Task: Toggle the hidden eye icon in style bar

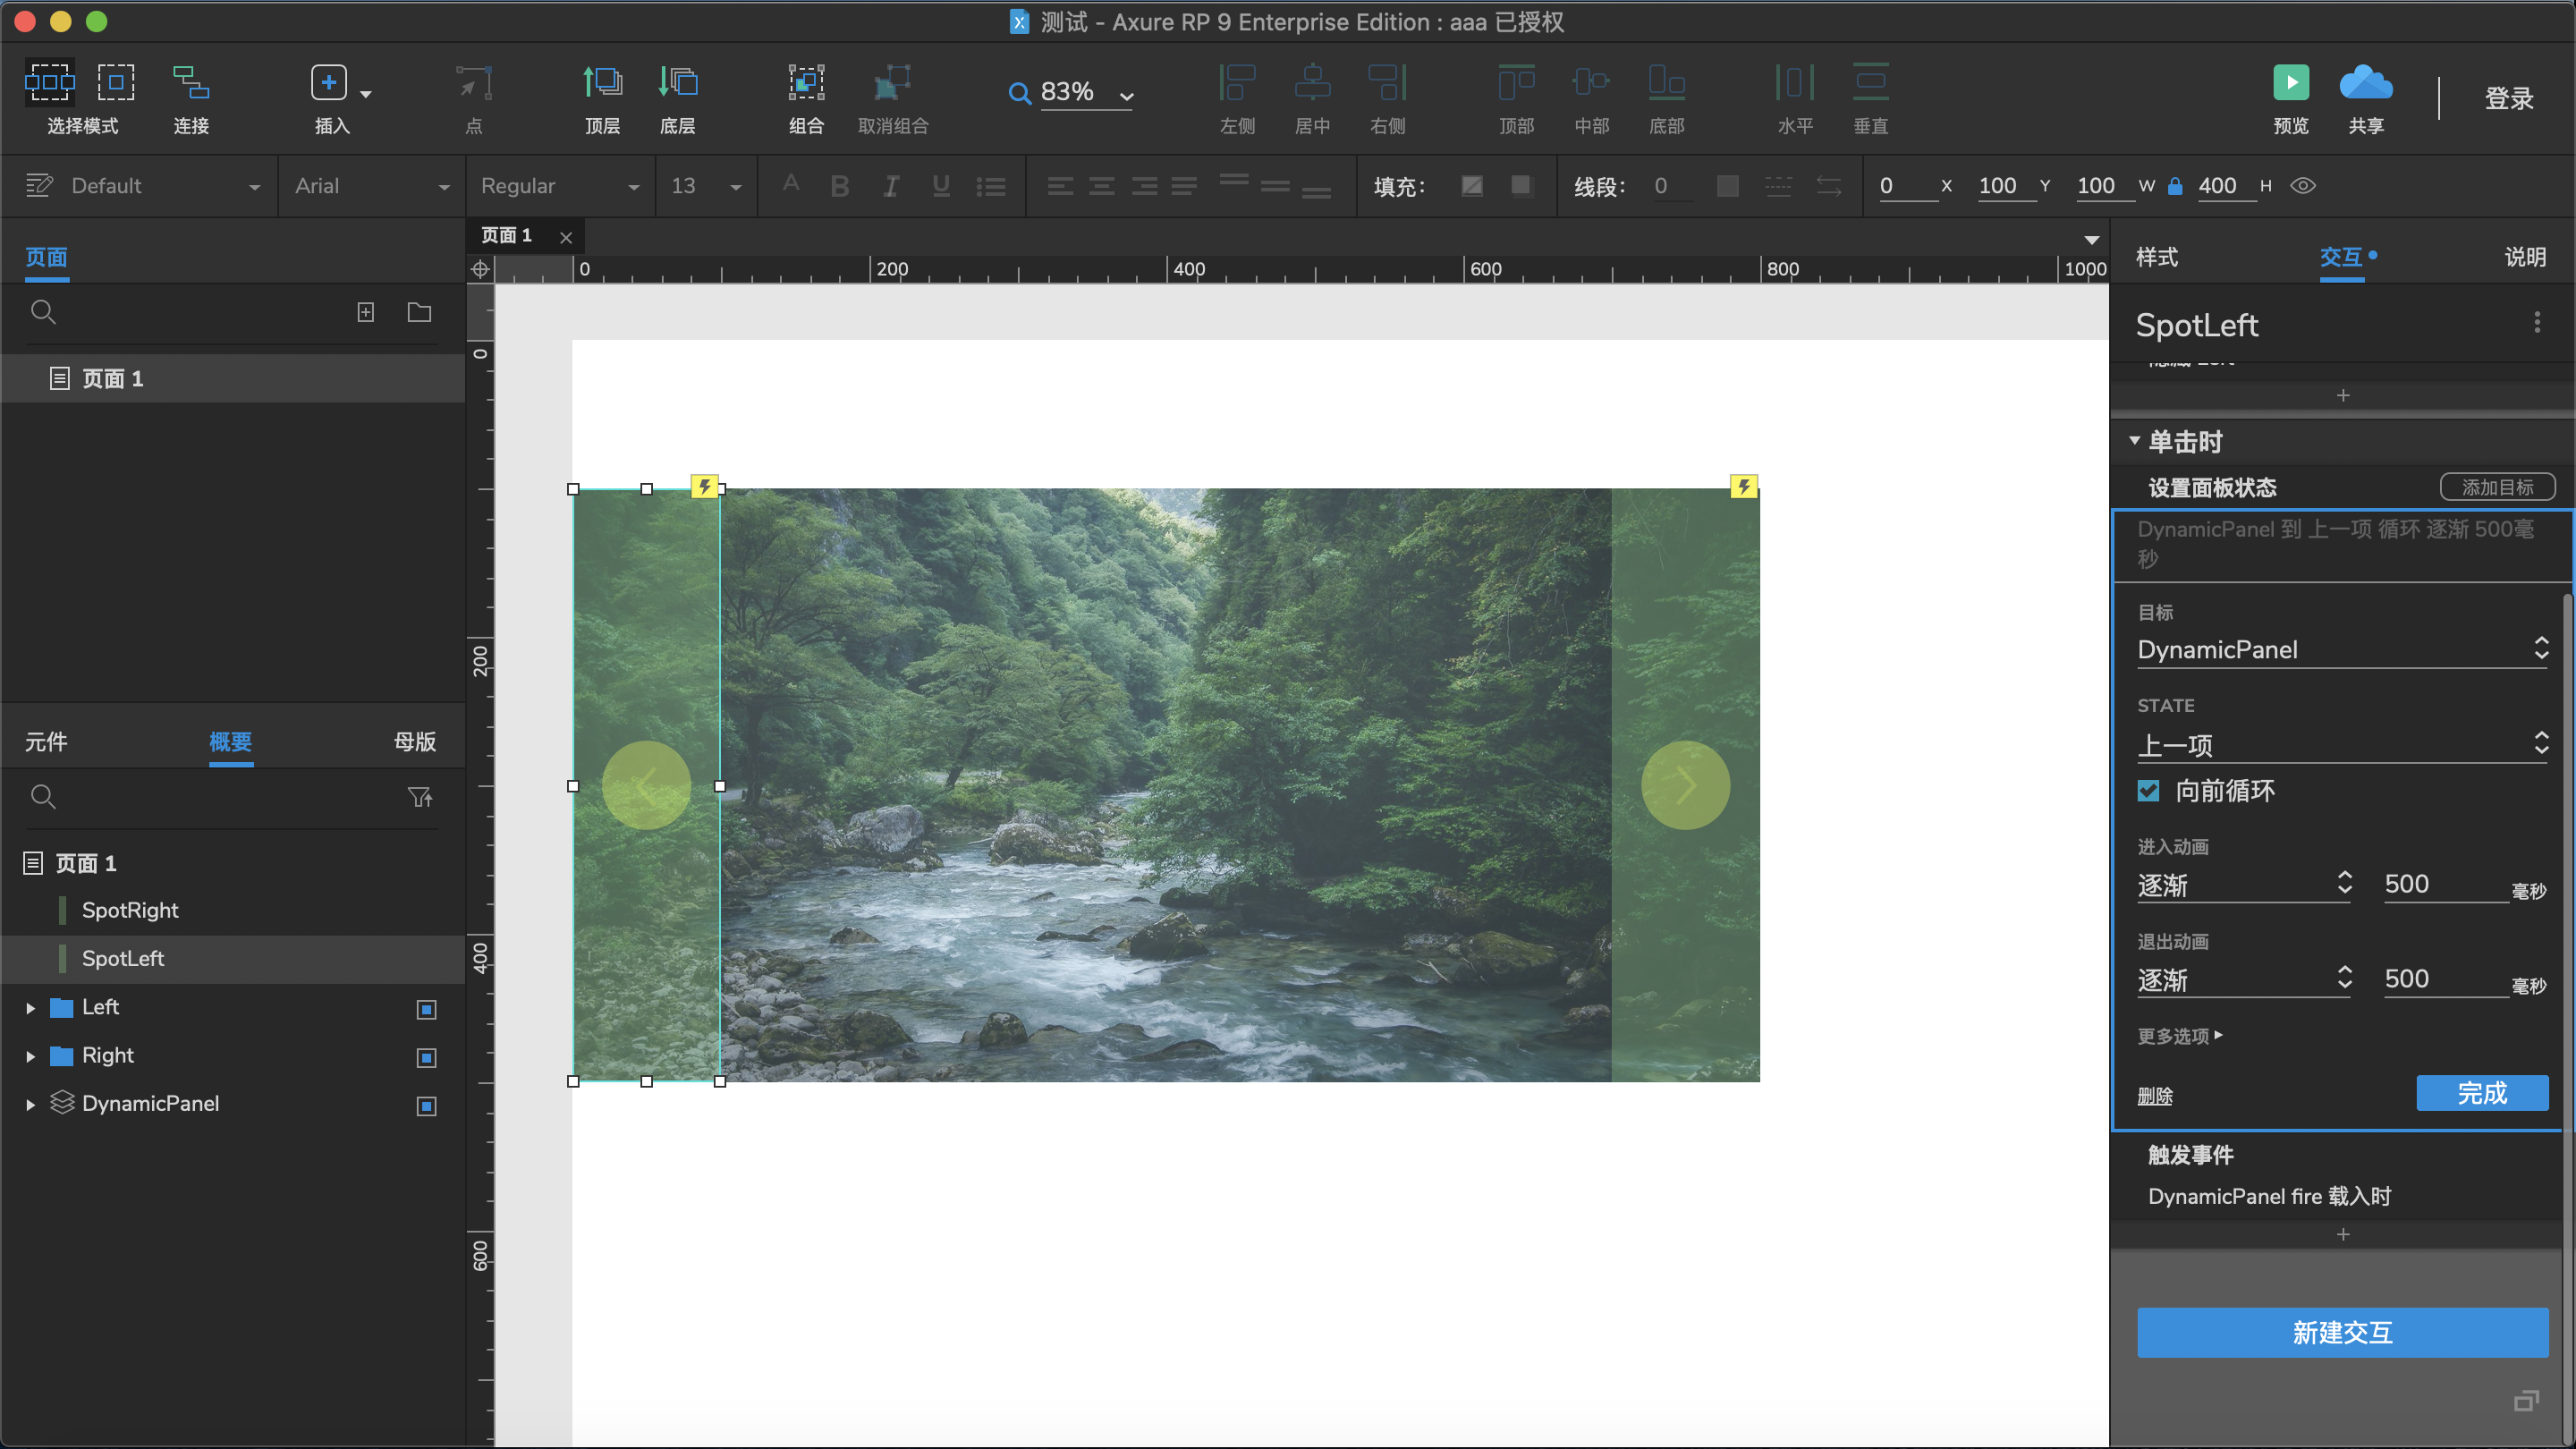Action: coord(2303,186)
